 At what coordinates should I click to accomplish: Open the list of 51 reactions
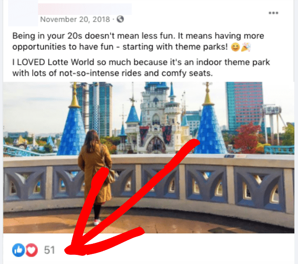[x=50, y=250]
